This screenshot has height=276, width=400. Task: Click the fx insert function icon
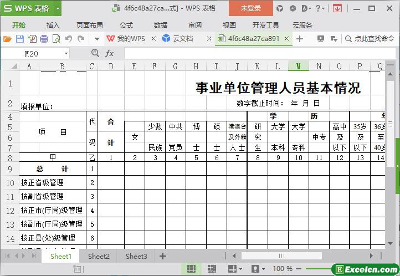(110, 53)
